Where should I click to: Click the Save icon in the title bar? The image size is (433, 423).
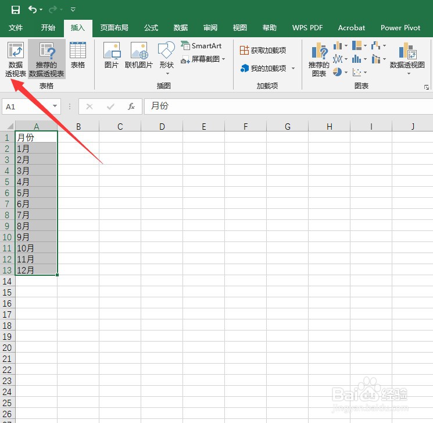pyautogui.click(x=16, y=10)
